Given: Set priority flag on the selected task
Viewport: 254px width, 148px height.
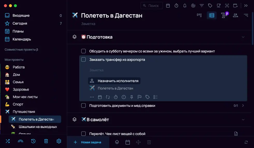Looking at the screenshot, I should point(140,97).
